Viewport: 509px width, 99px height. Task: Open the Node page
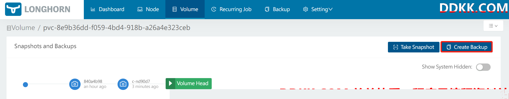point(148,9)
